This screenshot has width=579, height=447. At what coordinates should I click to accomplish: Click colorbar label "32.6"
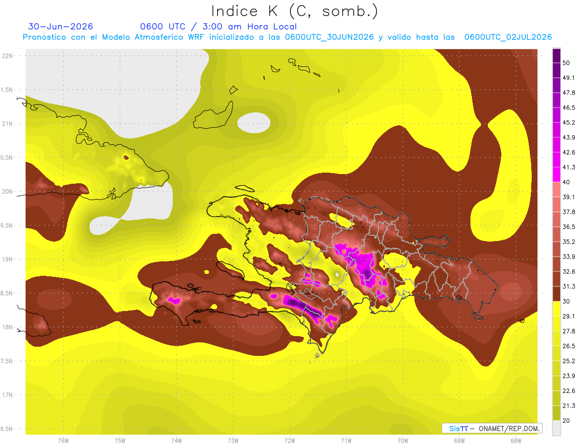click(x=569, y=271)
